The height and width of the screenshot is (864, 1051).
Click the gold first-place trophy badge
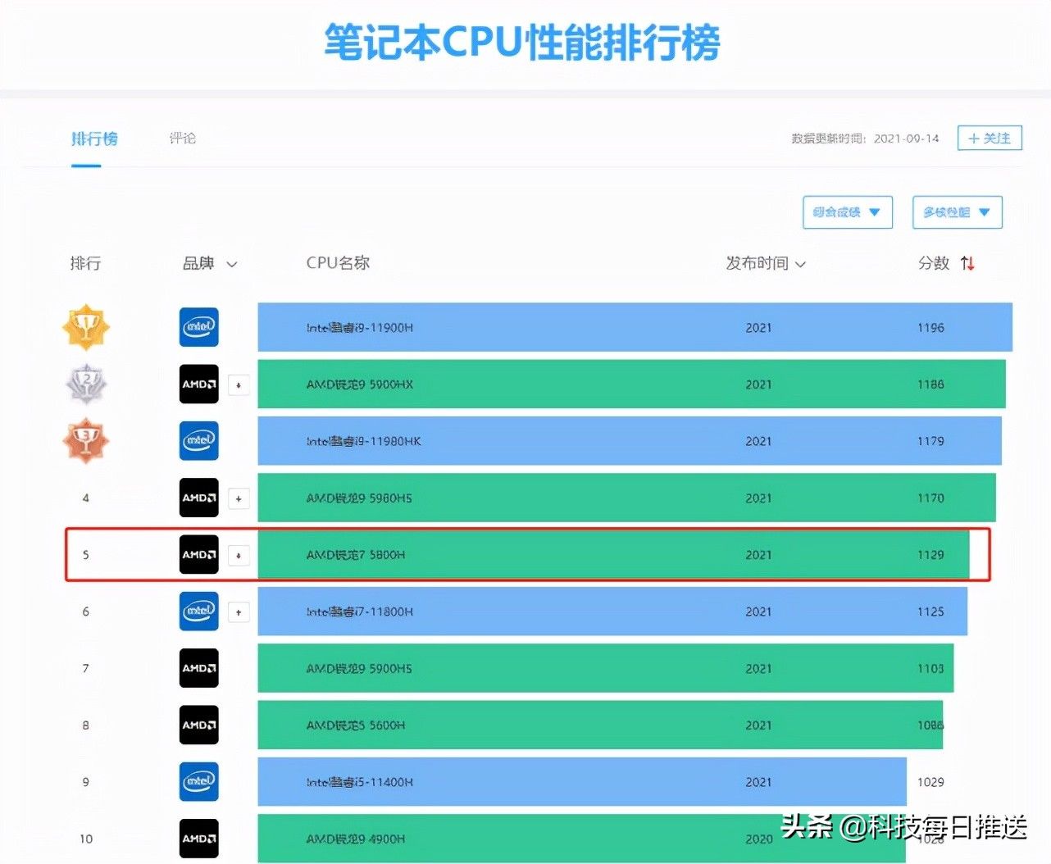86,327
